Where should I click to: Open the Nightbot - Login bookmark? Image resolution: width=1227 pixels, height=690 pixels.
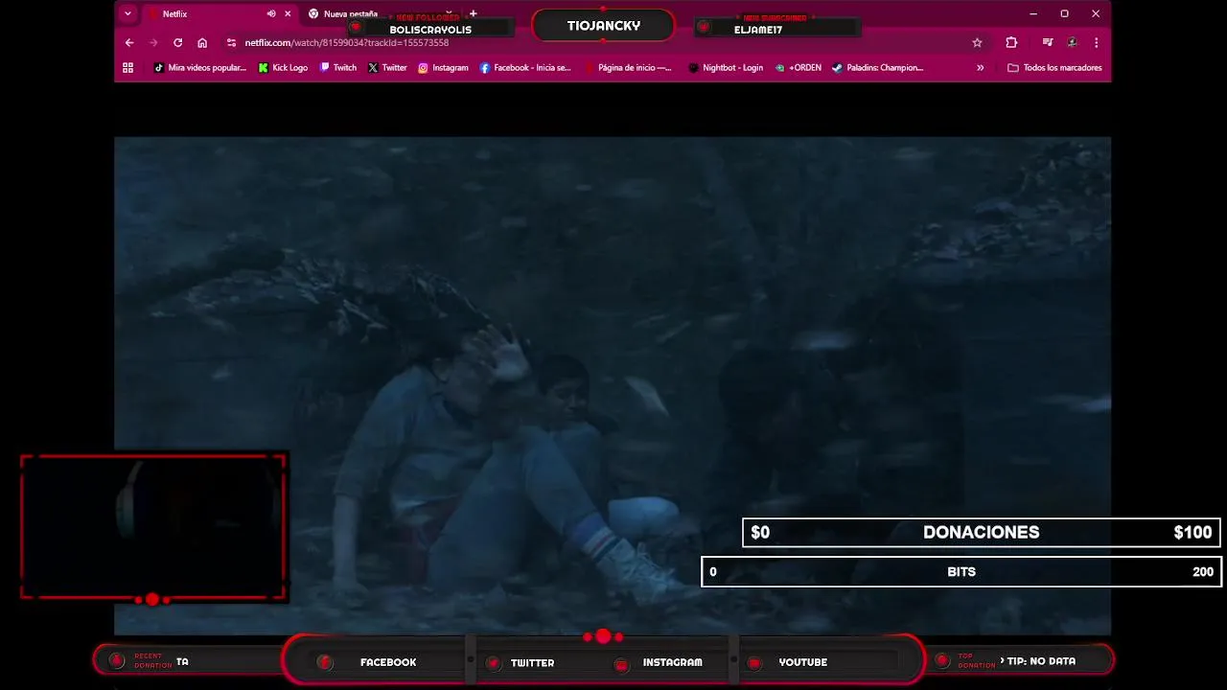(727, 67)
